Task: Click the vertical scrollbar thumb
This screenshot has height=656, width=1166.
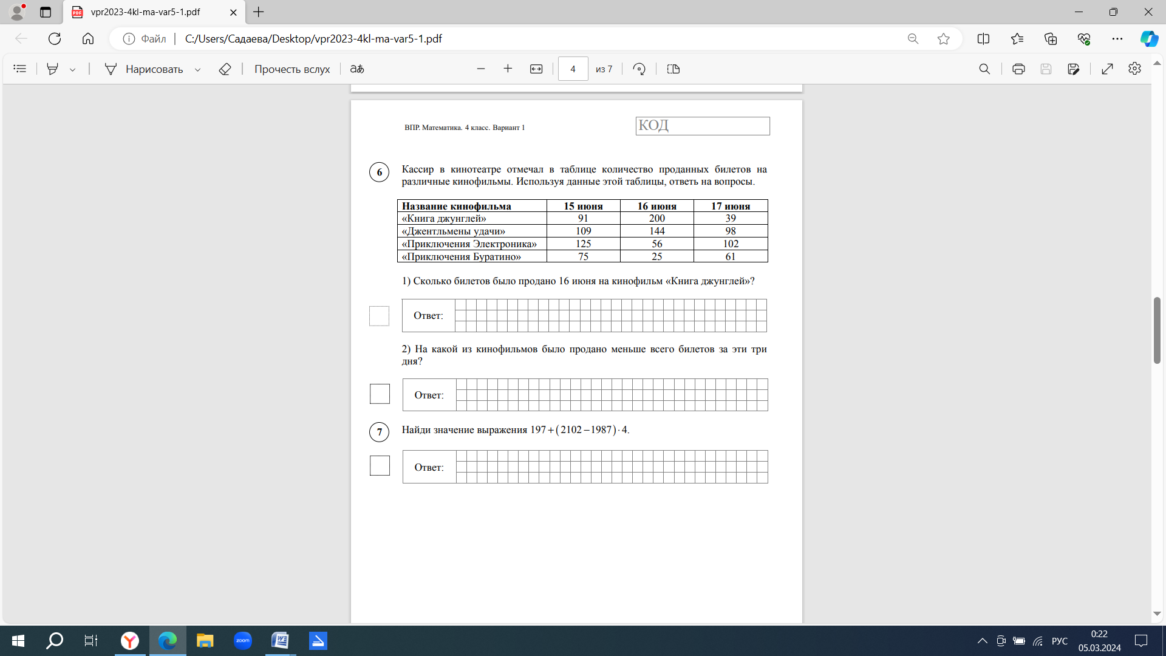Action: pyautogui.click(x=1157, y=330)
